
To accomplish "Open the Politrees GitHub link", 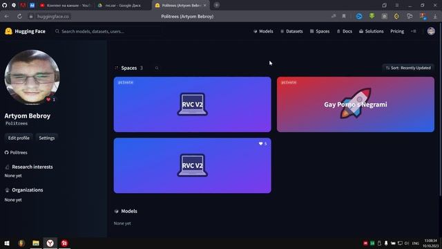I will pyautogui.click(x=16, y=152).
